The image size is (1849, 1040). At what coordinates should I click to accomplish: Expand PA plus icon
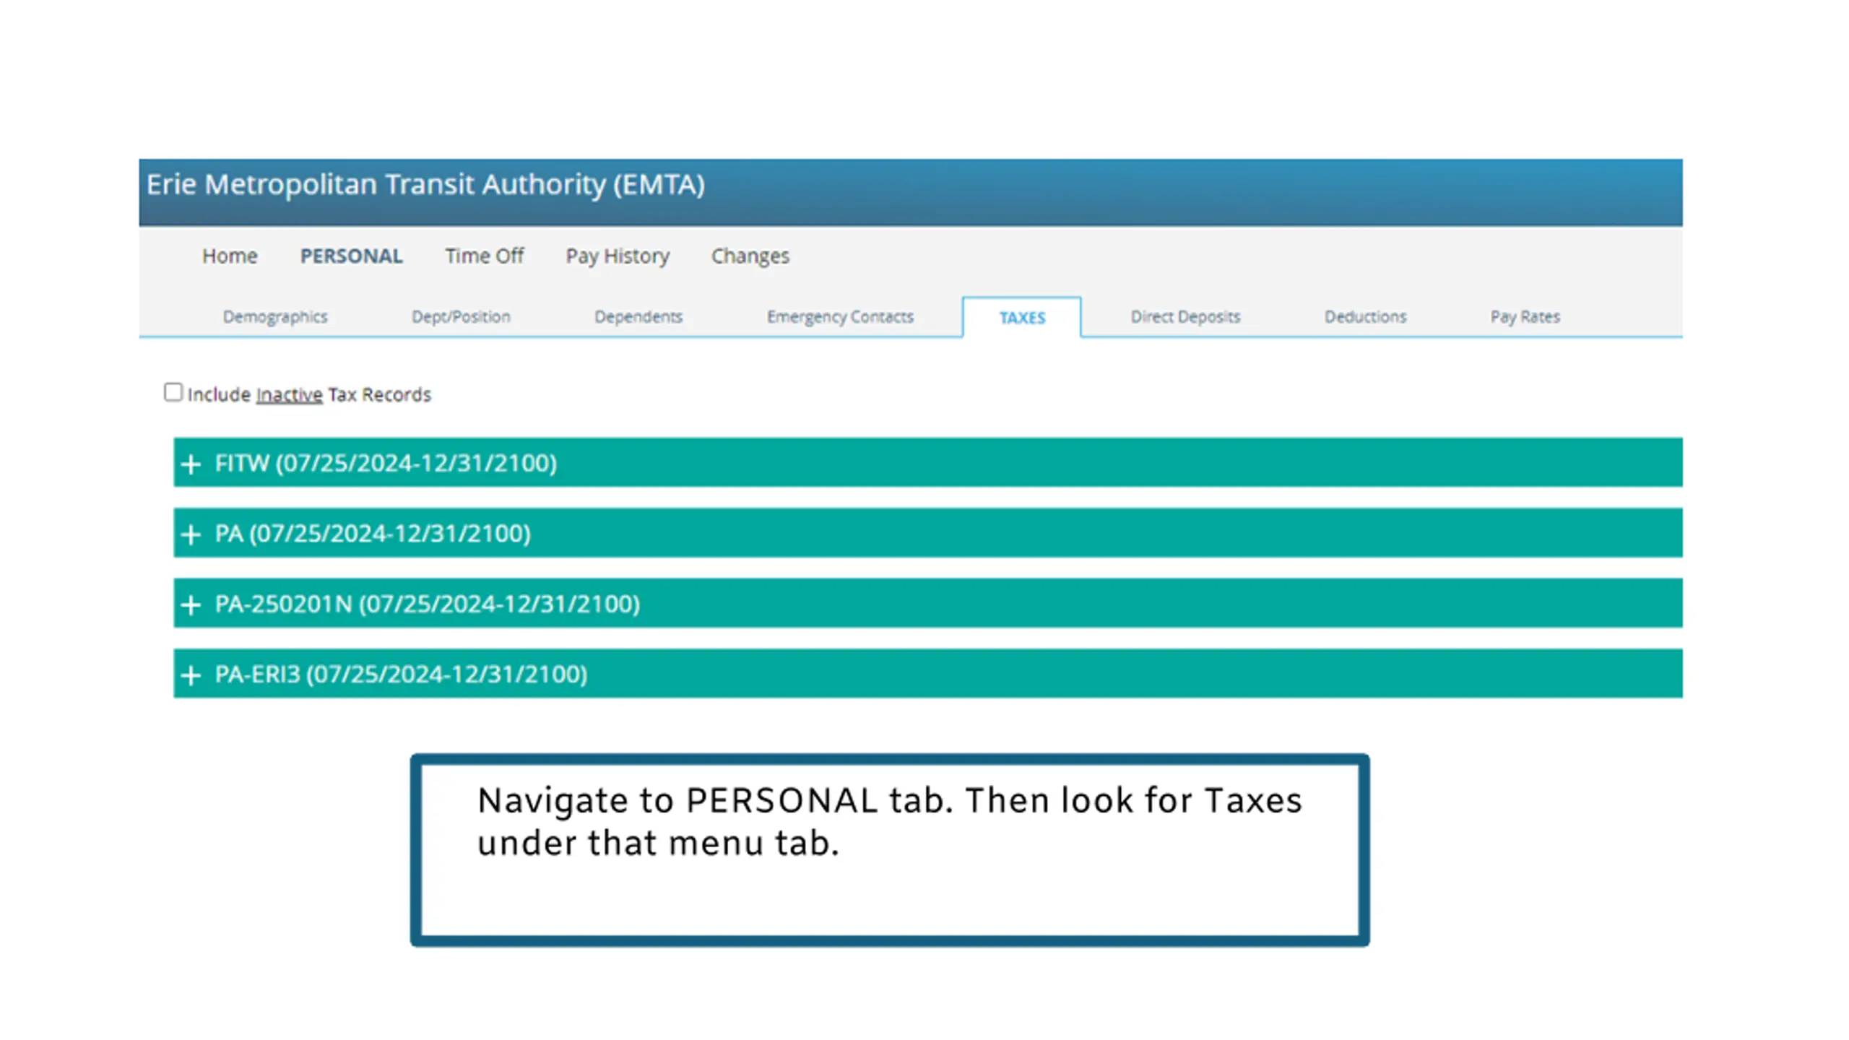click(191, 534)
